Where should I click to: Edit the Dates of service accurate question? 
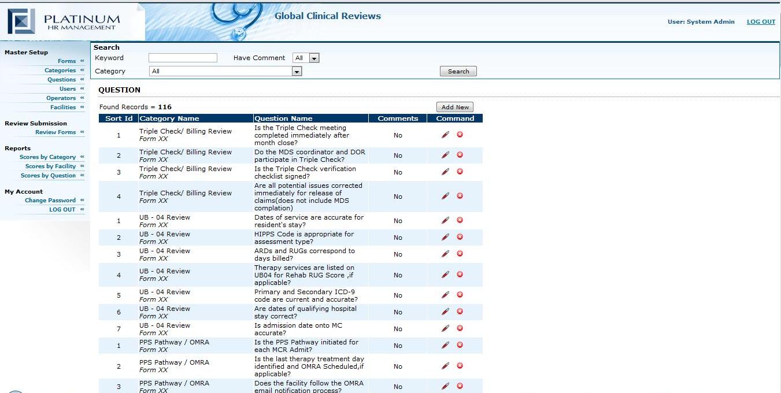pos(445,220)
